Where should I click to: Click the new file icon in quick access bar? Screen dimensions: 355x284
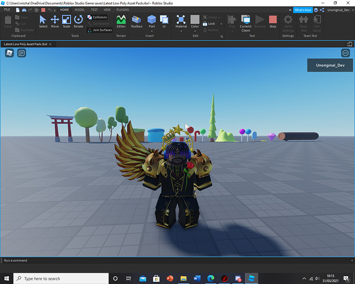pos(18,10)
